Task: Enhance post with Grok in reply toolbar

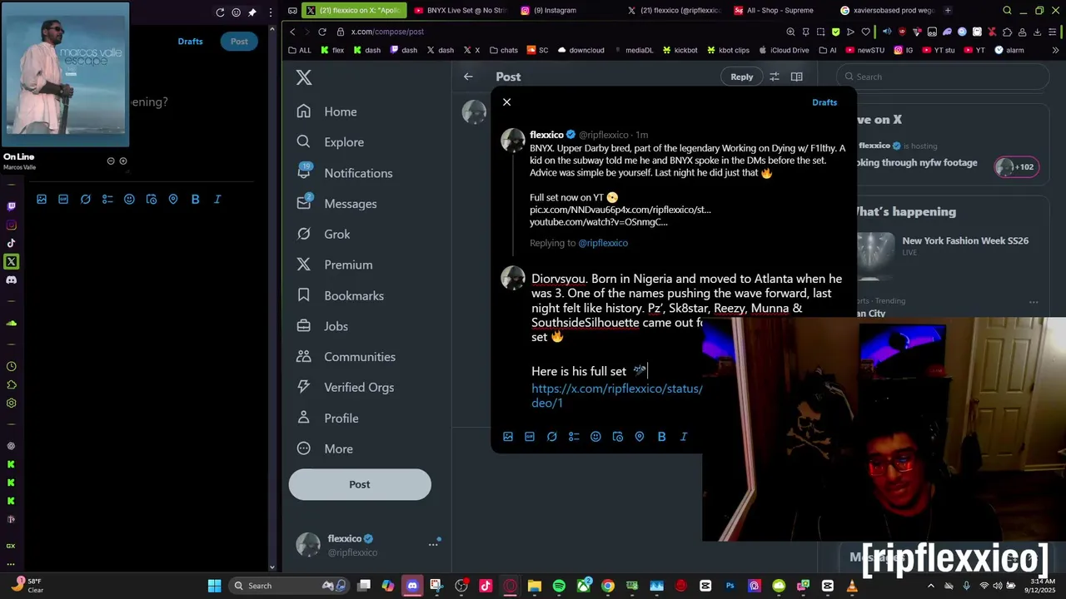Action: (x=551, y=437)
